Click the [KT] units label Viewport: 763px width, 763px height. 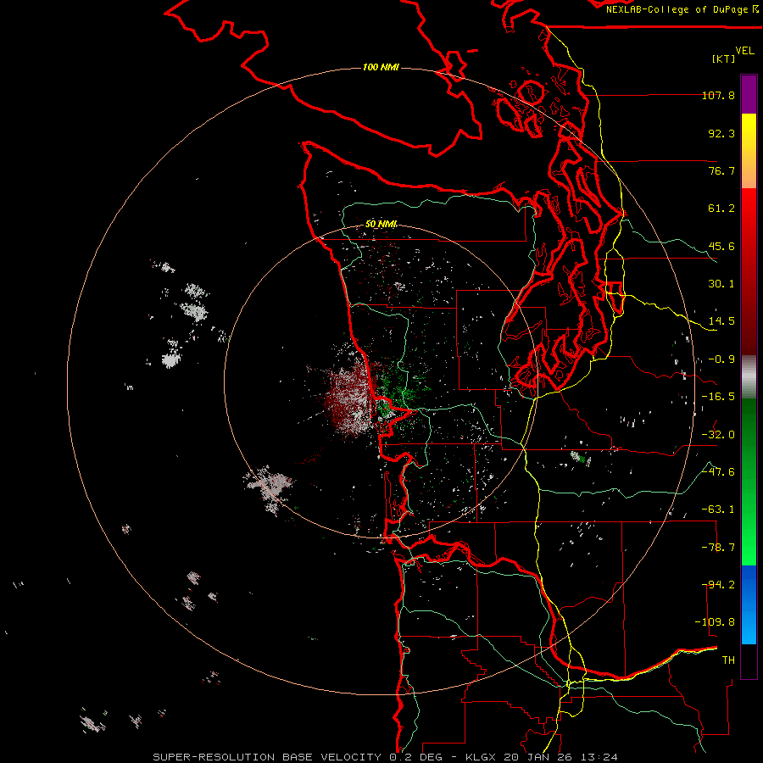(x=724, y=58)
